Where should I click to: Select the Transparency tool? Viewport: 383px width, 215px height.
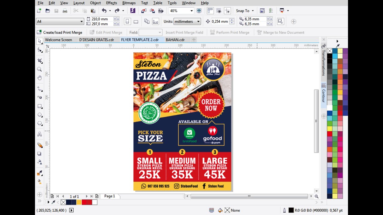click(39, 162)
